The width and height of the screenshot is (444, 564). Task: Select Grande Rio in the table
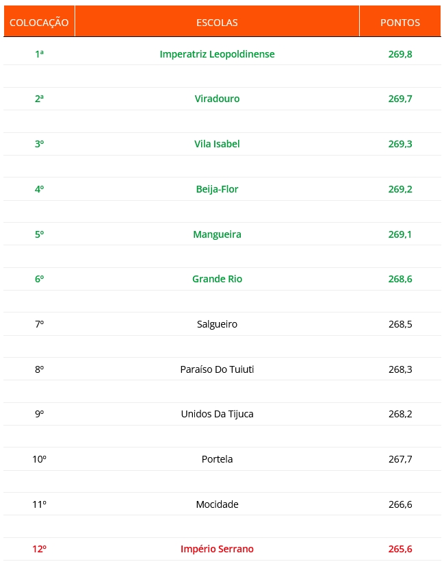click(x=217, y=279)
